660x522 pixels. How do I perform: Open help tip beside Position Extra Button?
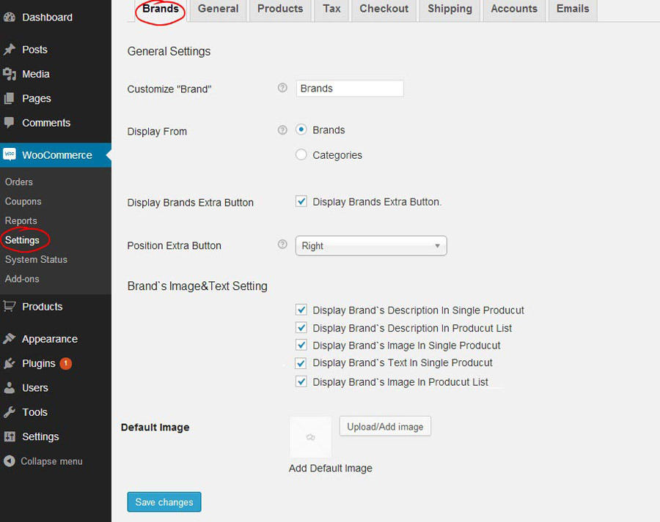pos(282,245)
